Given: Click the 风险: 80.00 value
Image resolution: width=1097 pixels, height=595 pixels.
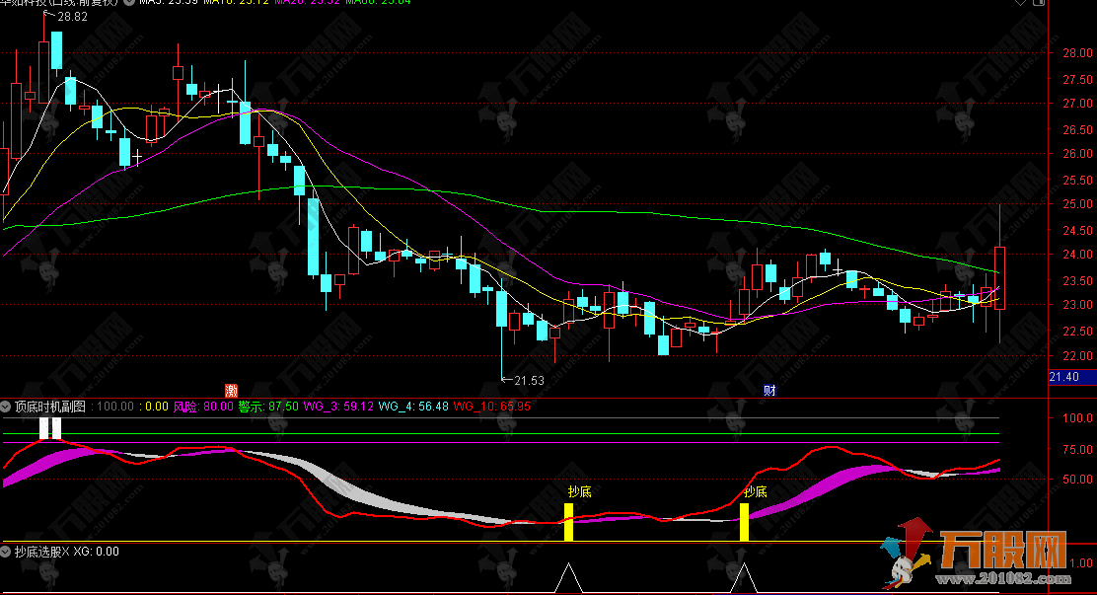Looking at the screenshot, I should pyautogui.click(x=203, y=407).
